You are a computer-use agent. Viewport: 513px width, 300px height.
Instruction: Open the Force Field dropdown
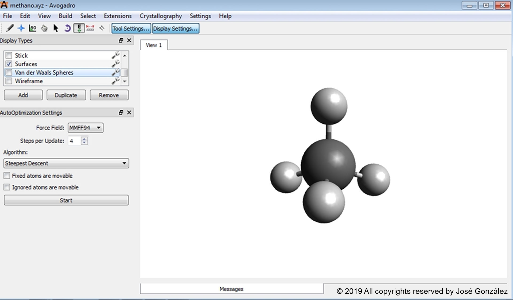[x=85, y=128]
